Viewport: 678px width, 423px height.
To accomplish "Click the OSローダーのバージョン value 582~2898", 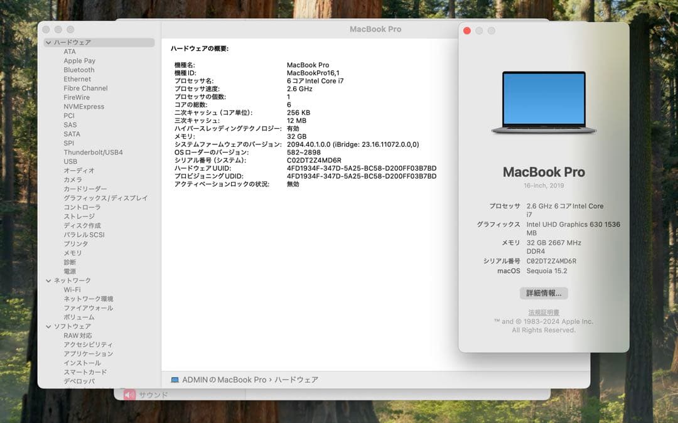I will pyautogui.click(x=304, y=152).
